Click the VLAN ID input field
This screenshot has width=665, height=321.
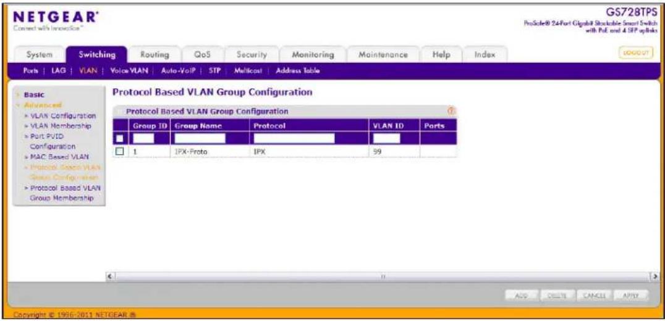pyautogui.click(x=387, y=138)
